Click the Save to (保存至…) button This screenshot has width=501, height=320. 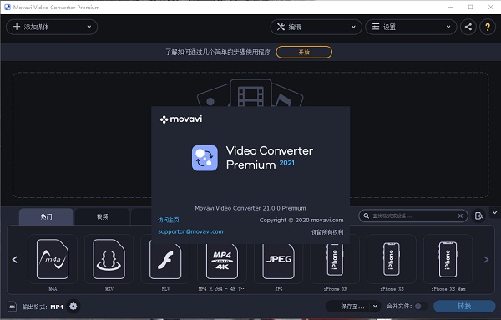point(348,307)
